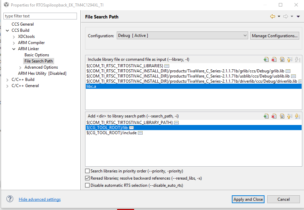Screen dimensions: 304x210
Task: Expand the ARM Compiler node
Action: coord(14,43)
